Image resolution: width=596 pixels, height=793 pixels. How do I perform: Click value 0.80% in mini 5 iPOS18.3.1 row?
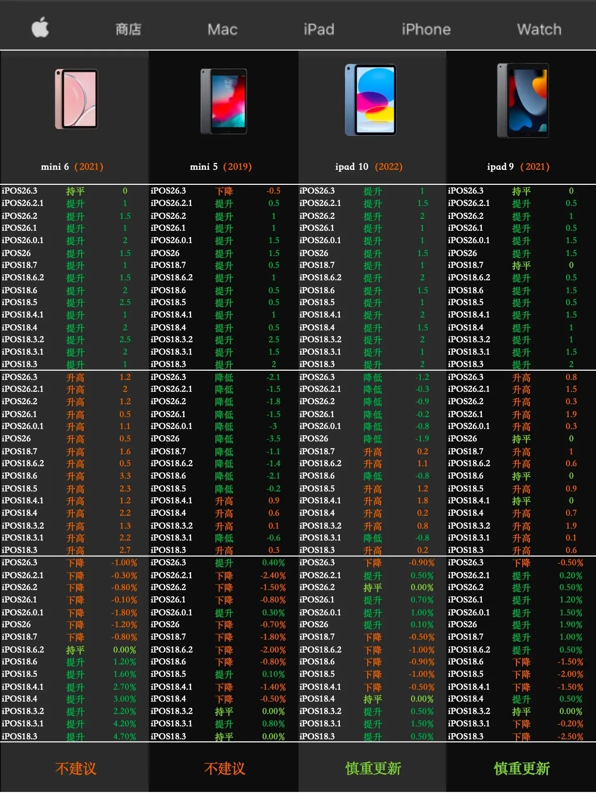point(273,724)
